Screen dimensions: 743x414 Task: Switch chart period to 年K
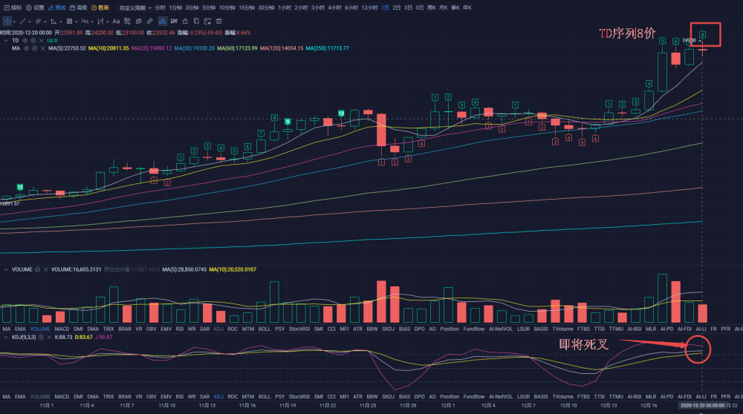(467, 7)
